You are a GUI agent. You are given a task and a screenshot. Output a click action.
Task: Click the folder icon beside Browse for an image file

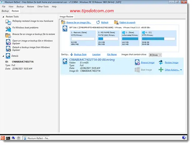pyautogui.click(x=63, y=22)
